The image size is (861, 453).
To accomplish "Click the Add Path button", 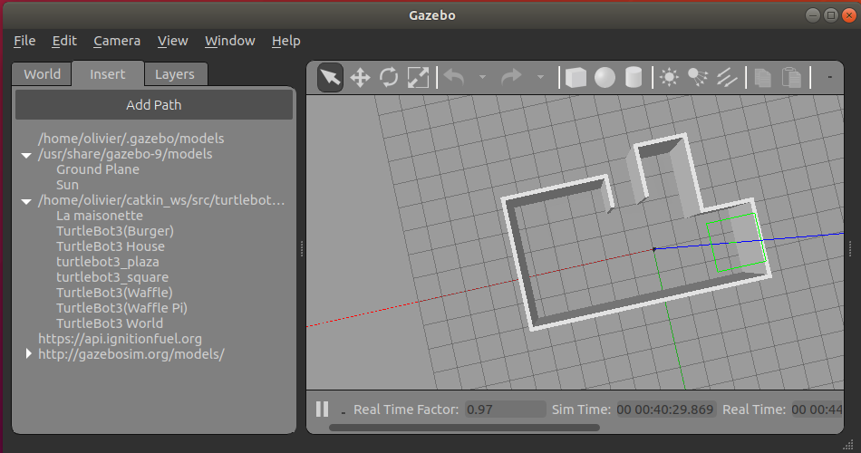I will pyautogui.click(x=154, y=105).
